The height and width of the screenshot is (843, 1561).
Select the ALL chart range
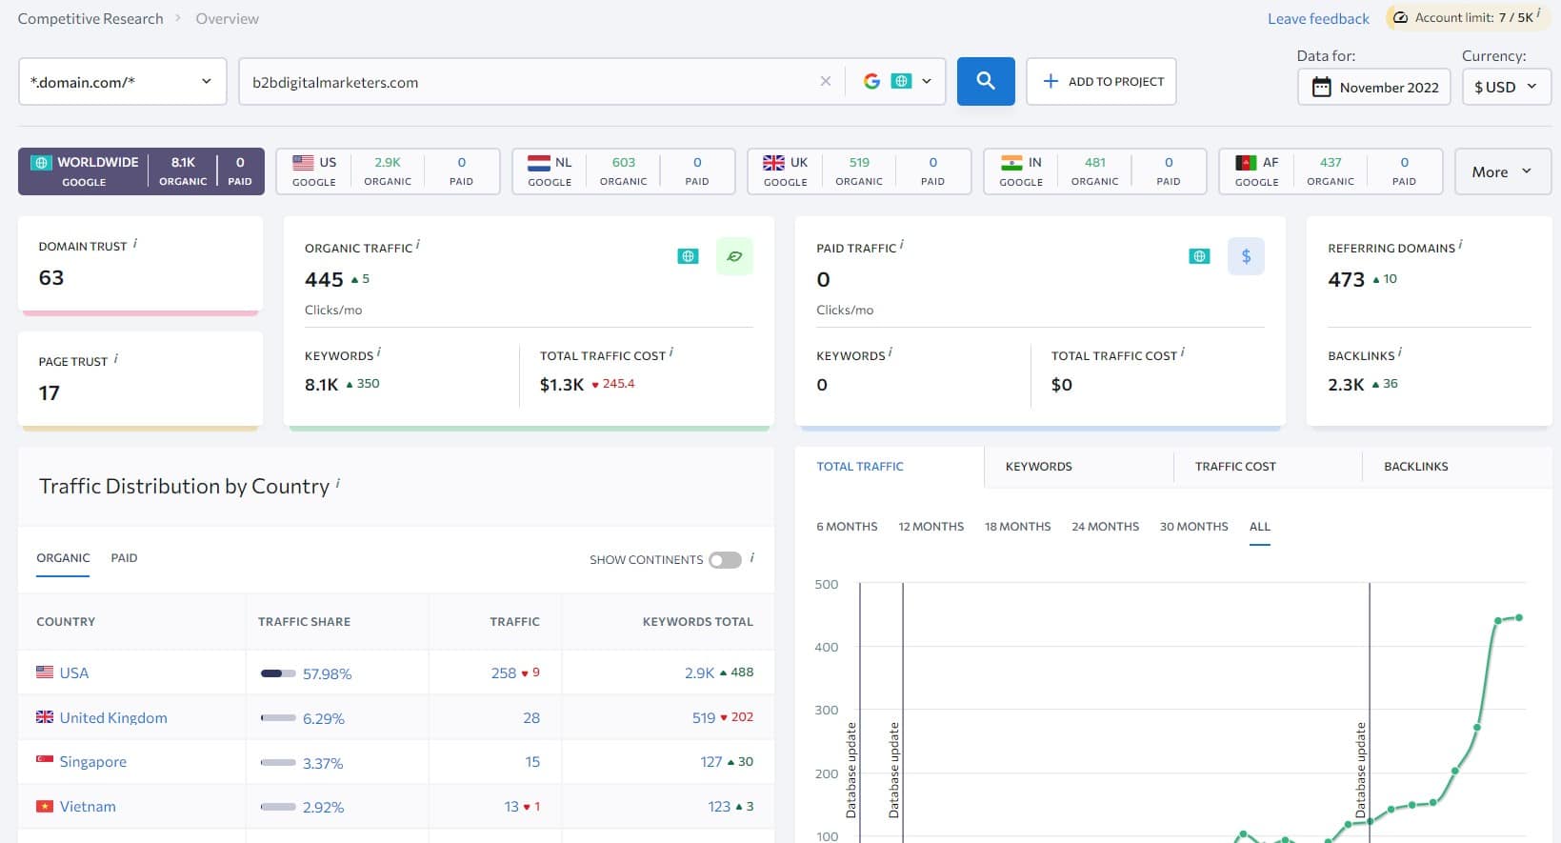pos(1260,527)
